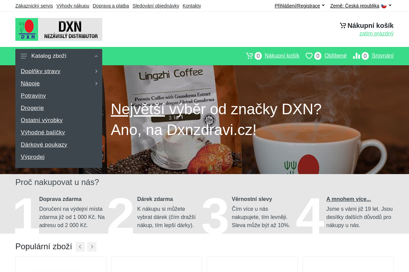The width and height of the screenshot is (409, 272).
Task: Expand Doplňky stravy submenu arrow
Action: click(x=96, y=71)
